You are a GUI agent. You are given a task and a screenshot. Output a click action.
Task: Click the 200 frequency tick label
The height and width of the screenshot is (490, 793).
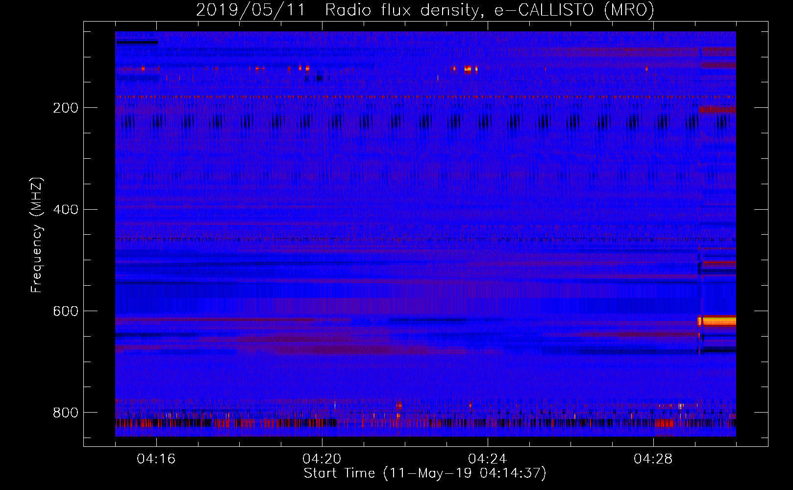pyautogui.click(x=65, y=108)
